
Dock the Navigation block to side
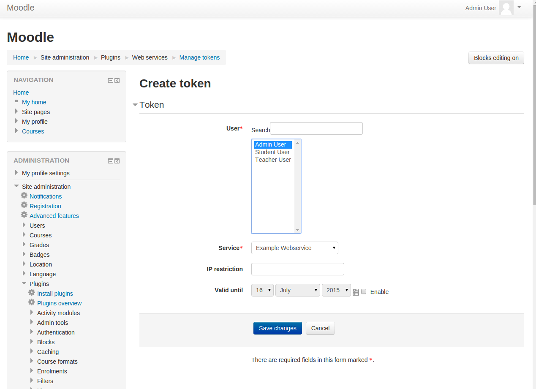(117, 80)
